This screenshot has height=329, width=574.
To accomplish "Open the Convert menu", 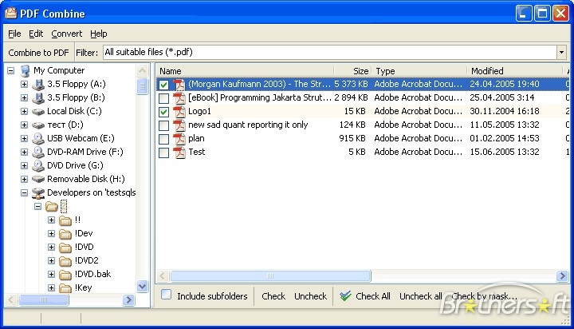I will click(x=66, y=34).
